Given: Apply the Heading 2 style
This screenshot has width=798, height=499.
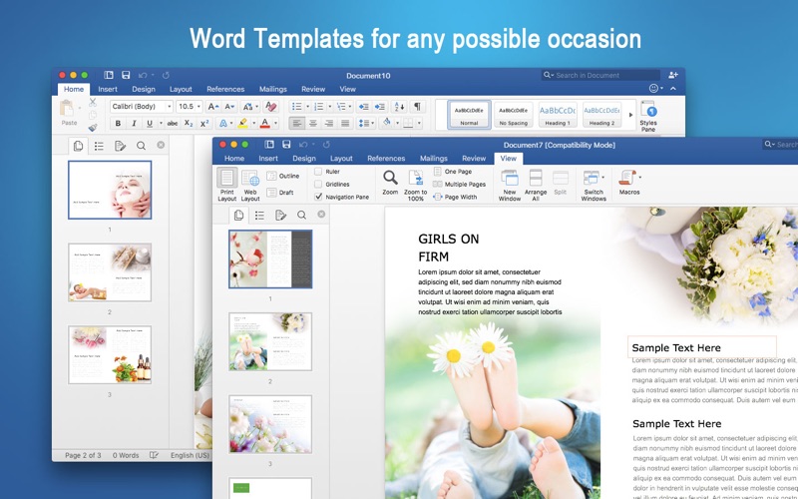Looking at the screenshot, I should point(601,115).
